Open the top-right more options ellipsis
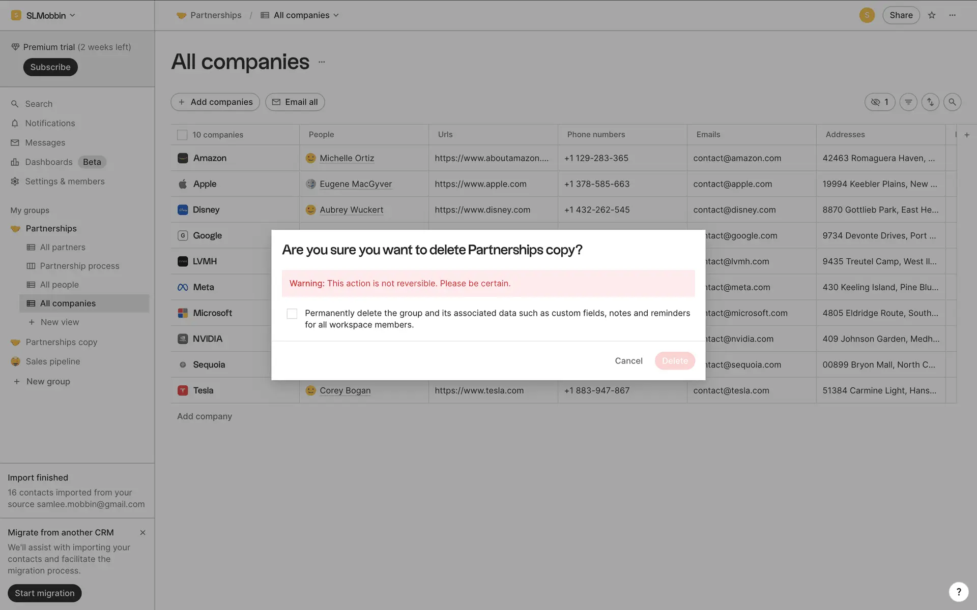 coord(952,15)
